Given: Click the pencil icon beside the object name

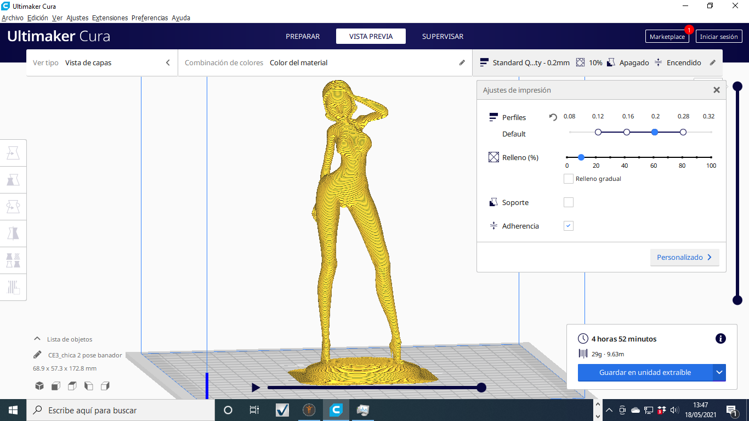Looking at the screenshot, I should 37,355.
